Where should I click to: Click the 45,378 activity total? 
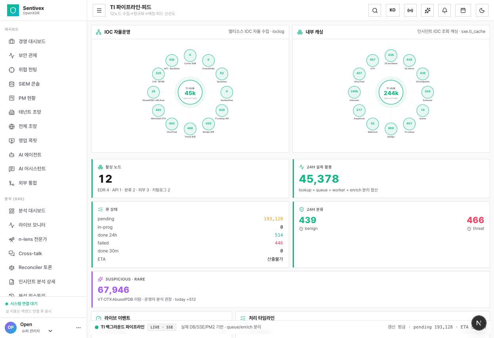pos(319,179)
